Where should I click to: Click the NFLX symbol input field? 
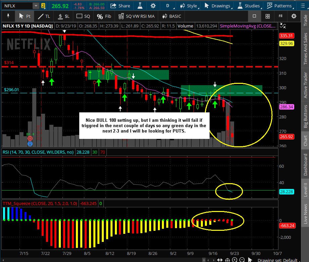click(x=17, y=6)
